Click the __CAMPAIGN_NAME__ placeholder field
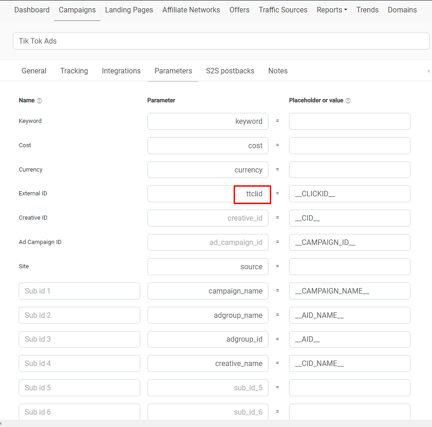Screen dimensions: 432x427 (350, 291)
